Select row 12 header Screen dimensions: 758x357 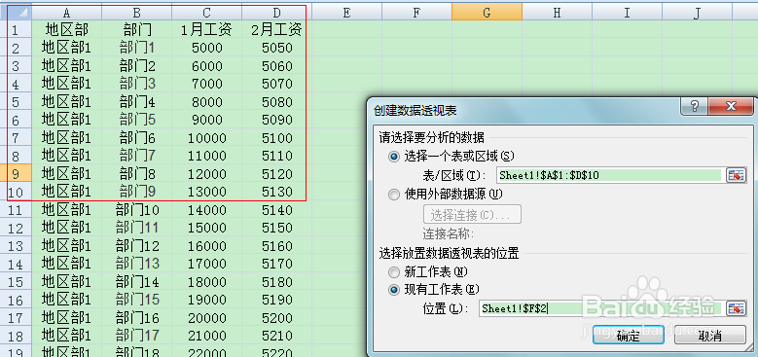tap(16, 228)
